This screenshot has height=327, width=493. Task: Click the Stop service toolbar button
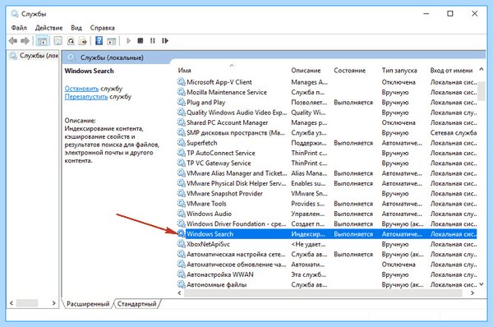pos(141,41)
